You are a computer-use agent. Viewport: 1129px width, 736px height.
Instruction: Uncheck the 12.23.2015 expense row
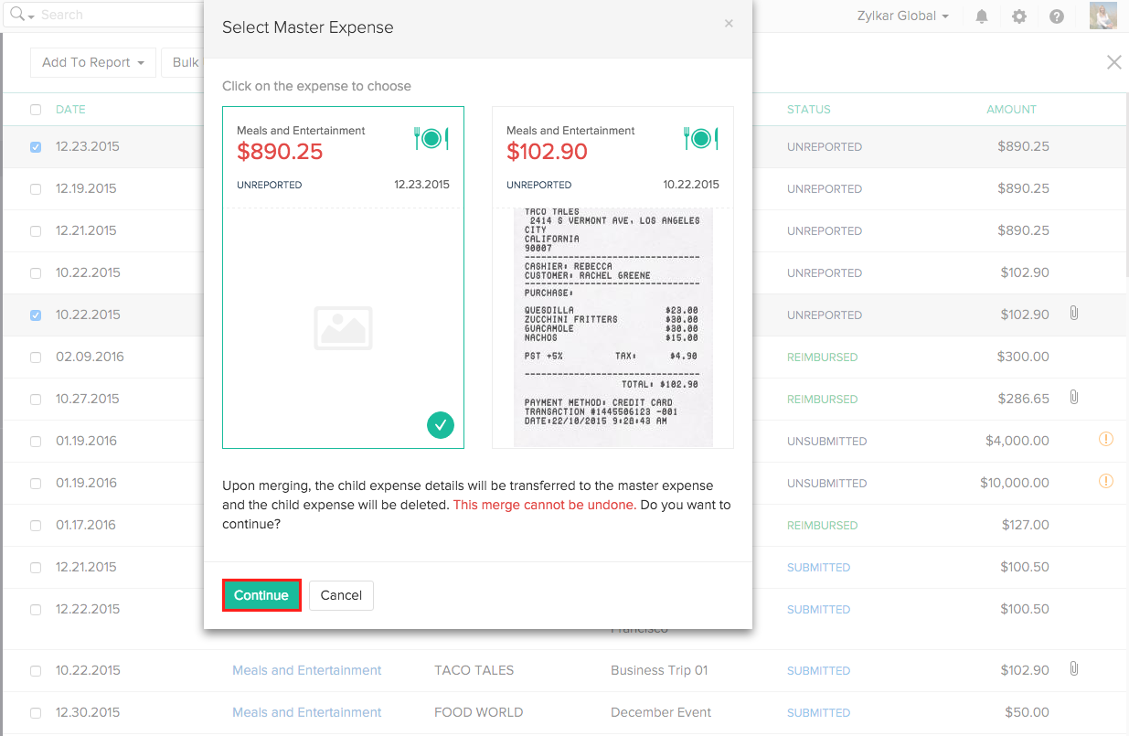point(35,146)
